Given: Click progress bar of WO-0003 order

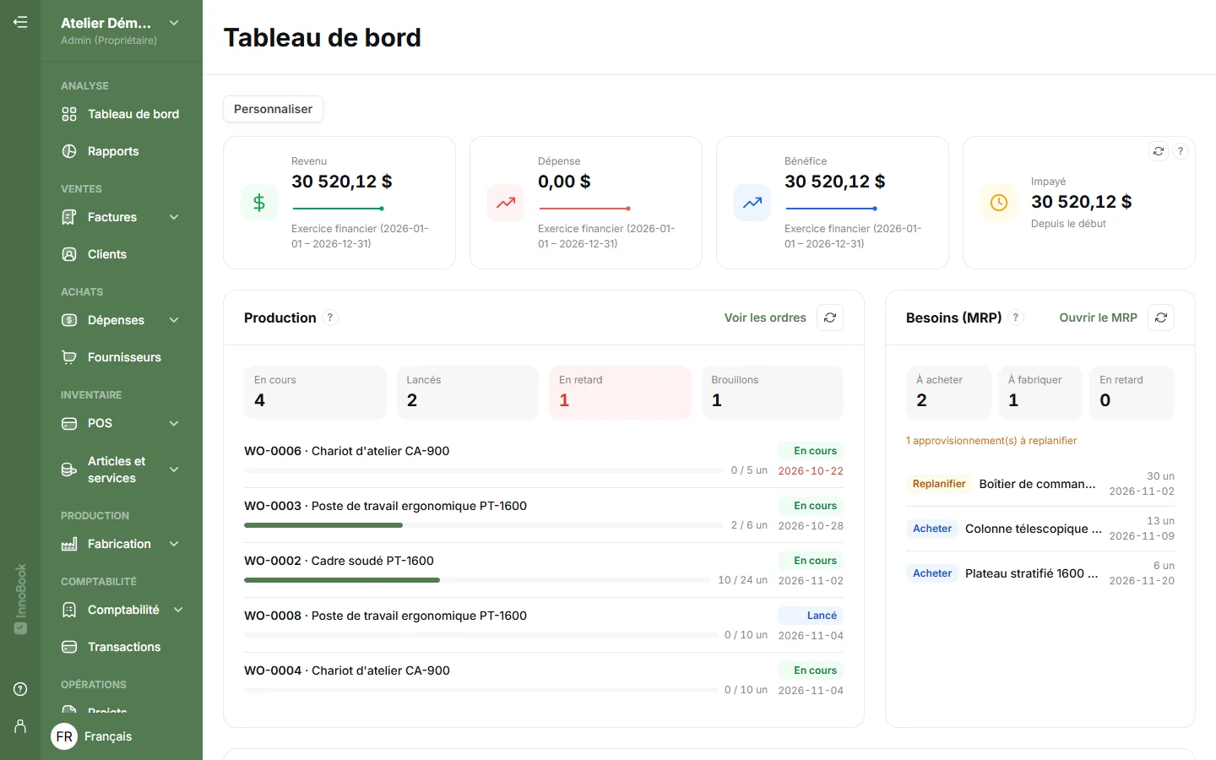Looking at the screenshot, I should 484,525.
